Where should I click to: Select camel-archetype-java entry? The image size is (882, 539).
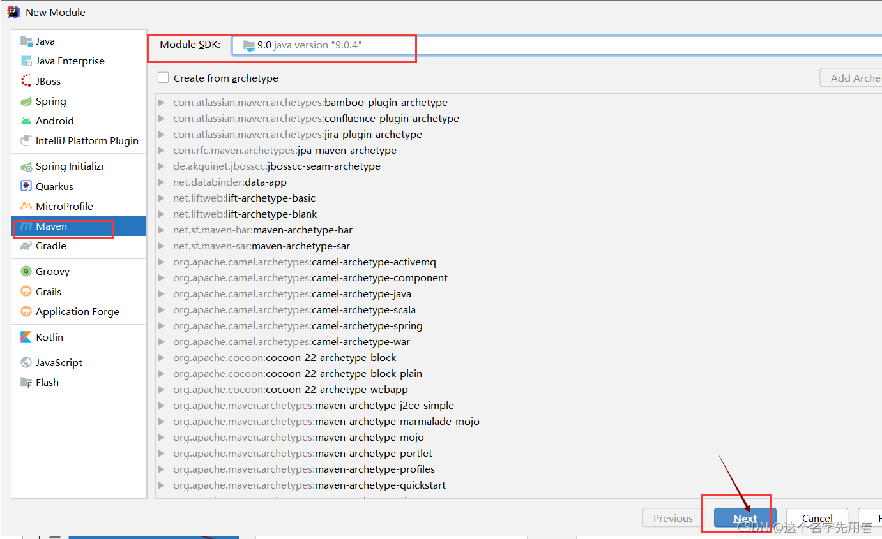coord(292,293)
